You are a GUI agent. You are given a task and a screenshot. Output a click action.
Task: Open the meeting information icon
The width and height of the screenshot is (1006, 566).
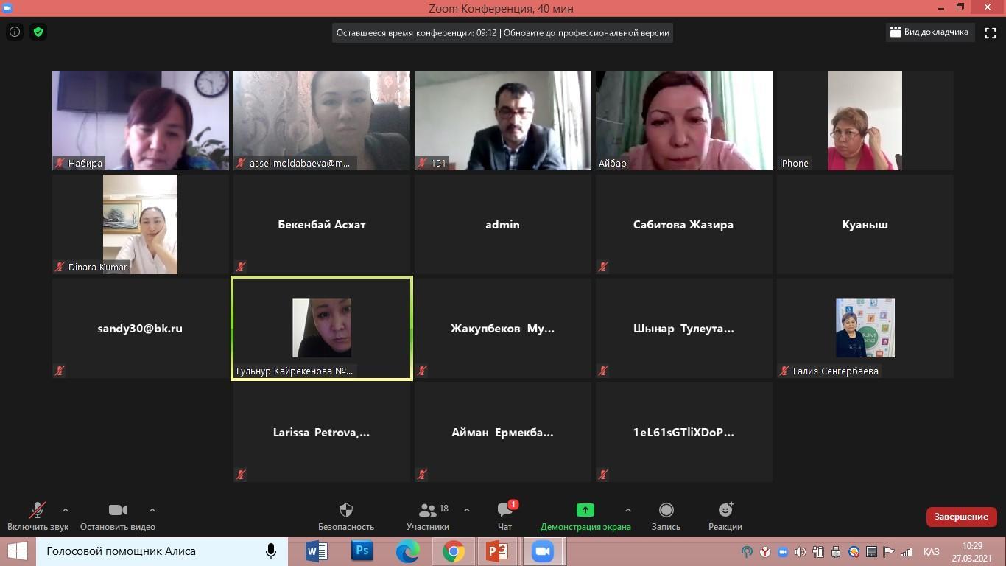[x=15, y=32]
